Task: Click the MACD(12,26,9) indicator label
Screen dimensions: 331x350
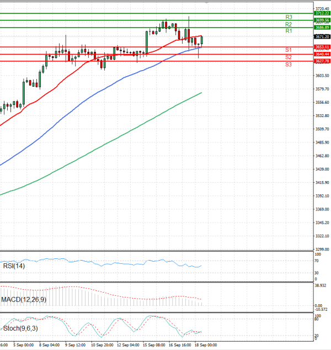Action: pyautogui.click(x=24, y=299)
